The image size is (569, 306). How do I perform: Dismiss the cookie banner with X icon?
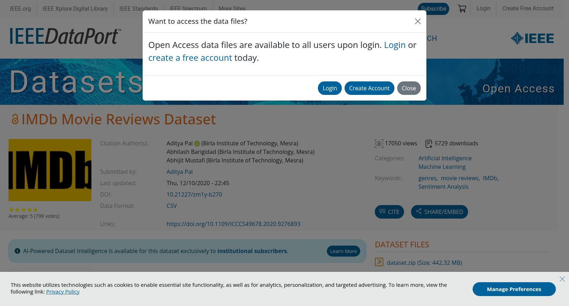tap(562, 279)
